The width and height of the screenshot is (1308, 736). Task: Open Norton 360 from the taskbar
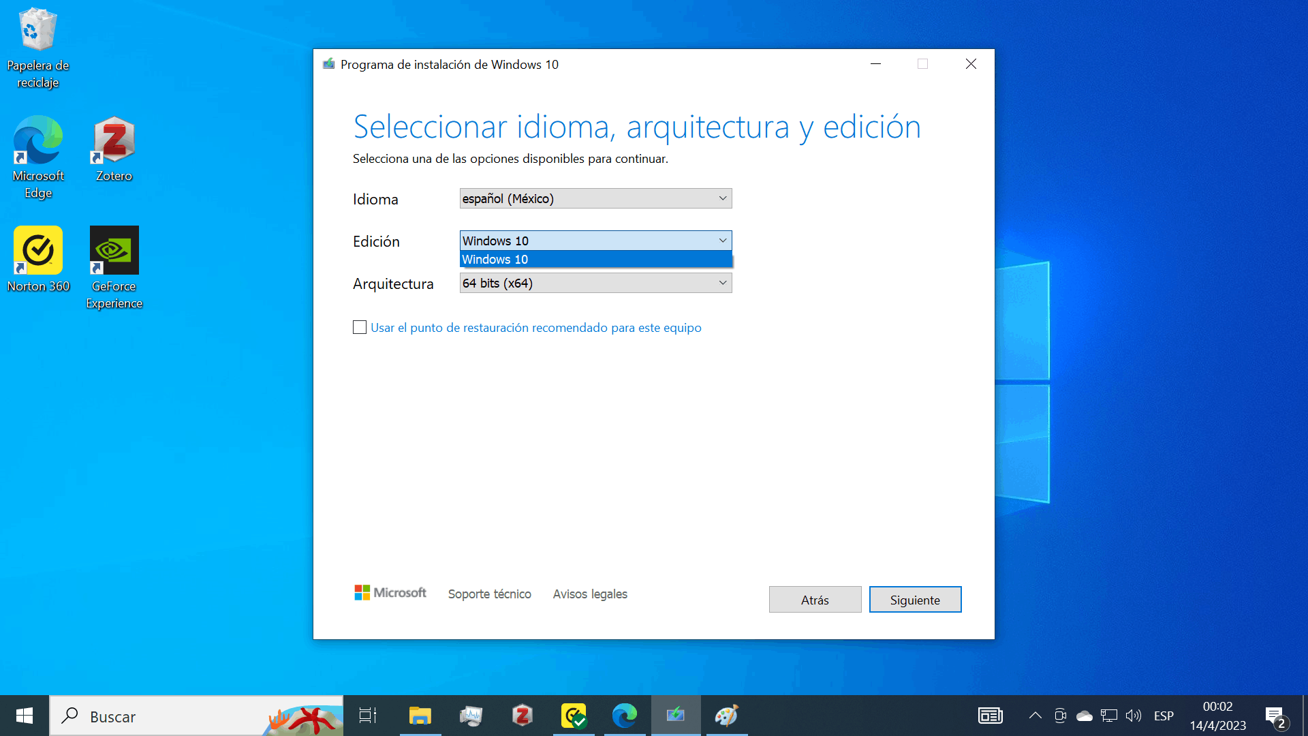(574, 716)
